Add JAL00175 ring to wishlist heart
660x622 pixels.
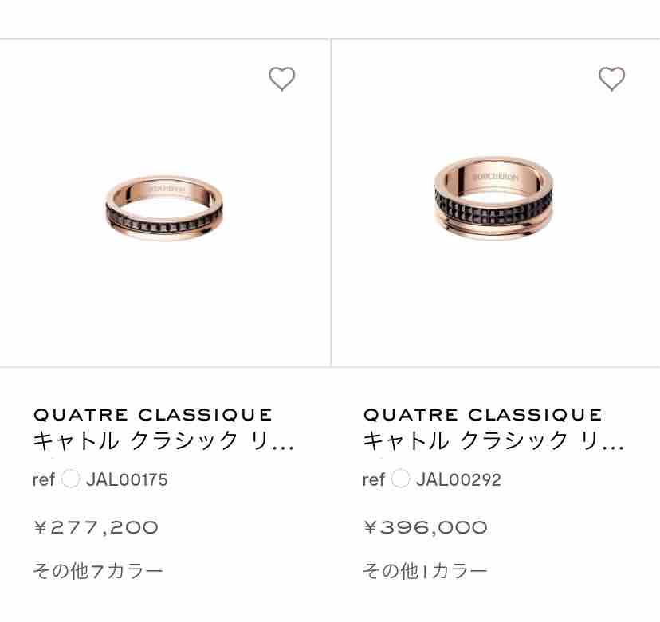coord(281,79)
